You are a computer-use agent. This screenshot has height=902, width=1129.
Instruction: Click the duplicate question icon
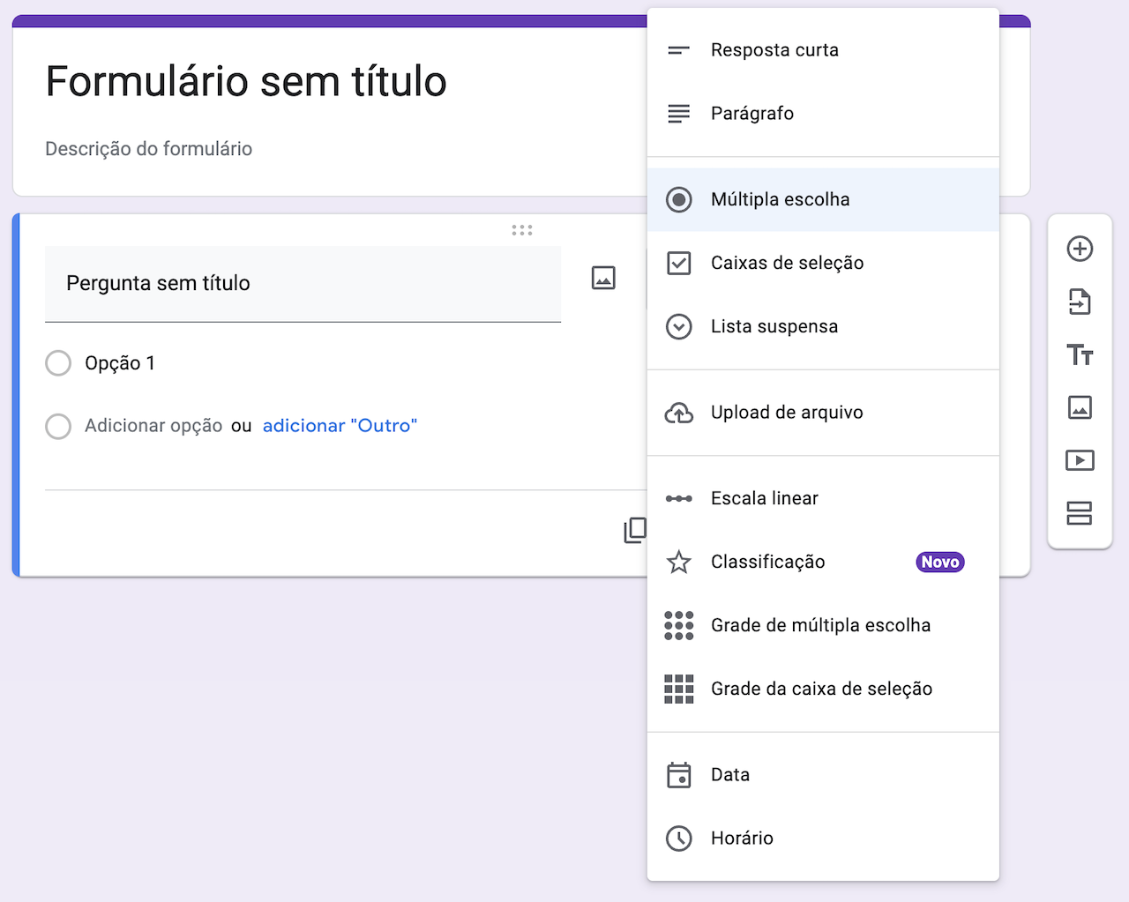click(x=635, y=530)
